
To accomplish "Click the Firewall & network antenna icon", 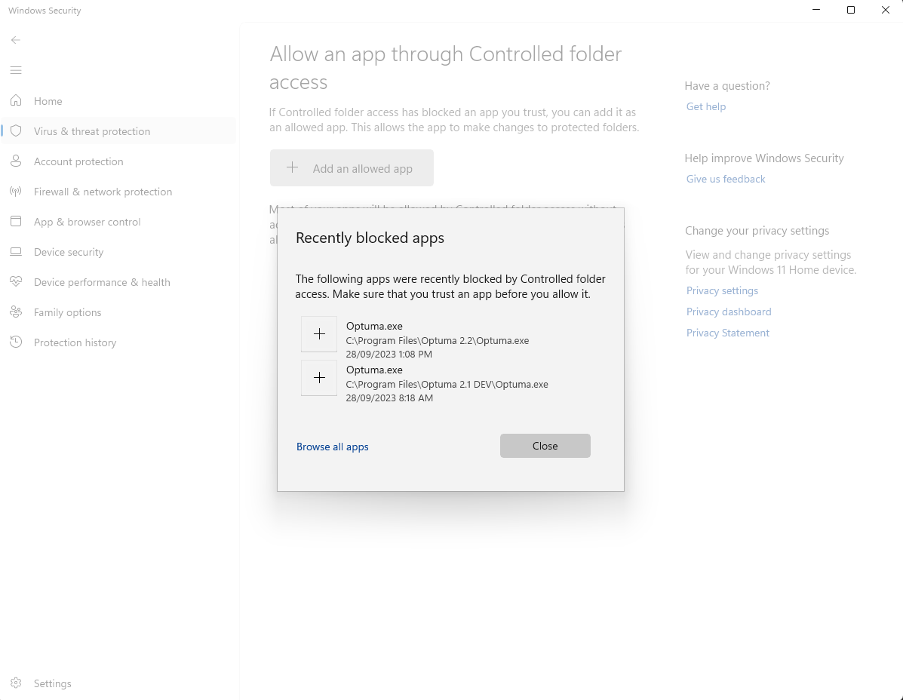I will click(x=16, y=192).
